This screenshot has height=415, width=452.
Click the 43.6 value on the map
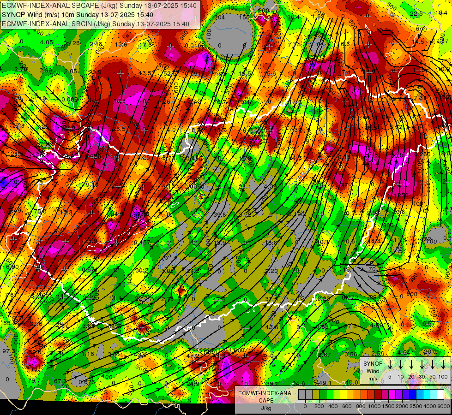click(x=271, y=327)
